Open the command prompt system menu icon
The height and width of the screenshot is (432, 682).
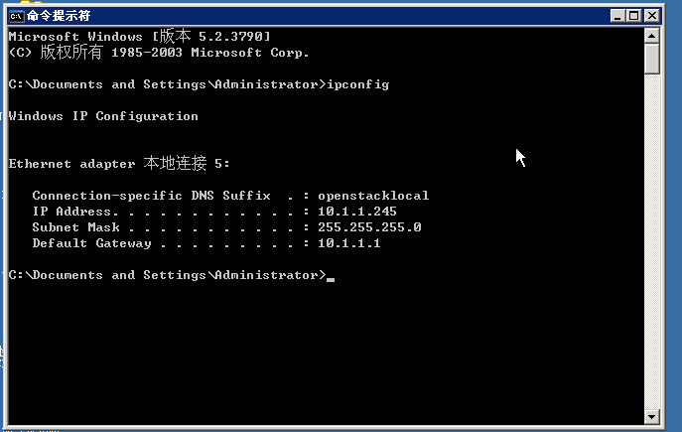[17, 16]
